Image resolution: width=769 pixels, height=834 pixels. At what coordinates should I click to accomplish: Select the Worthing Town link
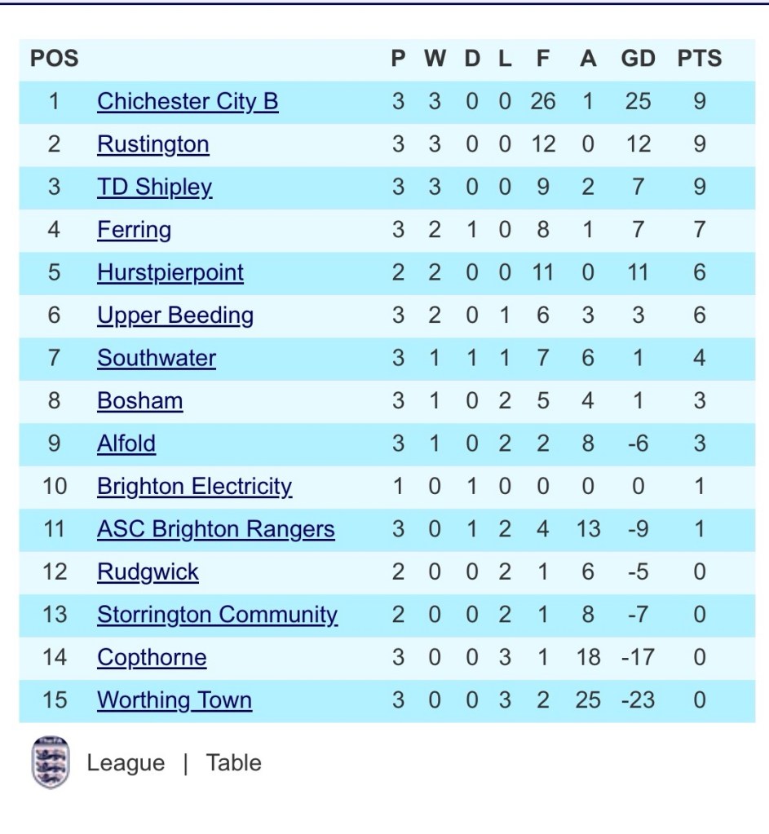(174, 701)
